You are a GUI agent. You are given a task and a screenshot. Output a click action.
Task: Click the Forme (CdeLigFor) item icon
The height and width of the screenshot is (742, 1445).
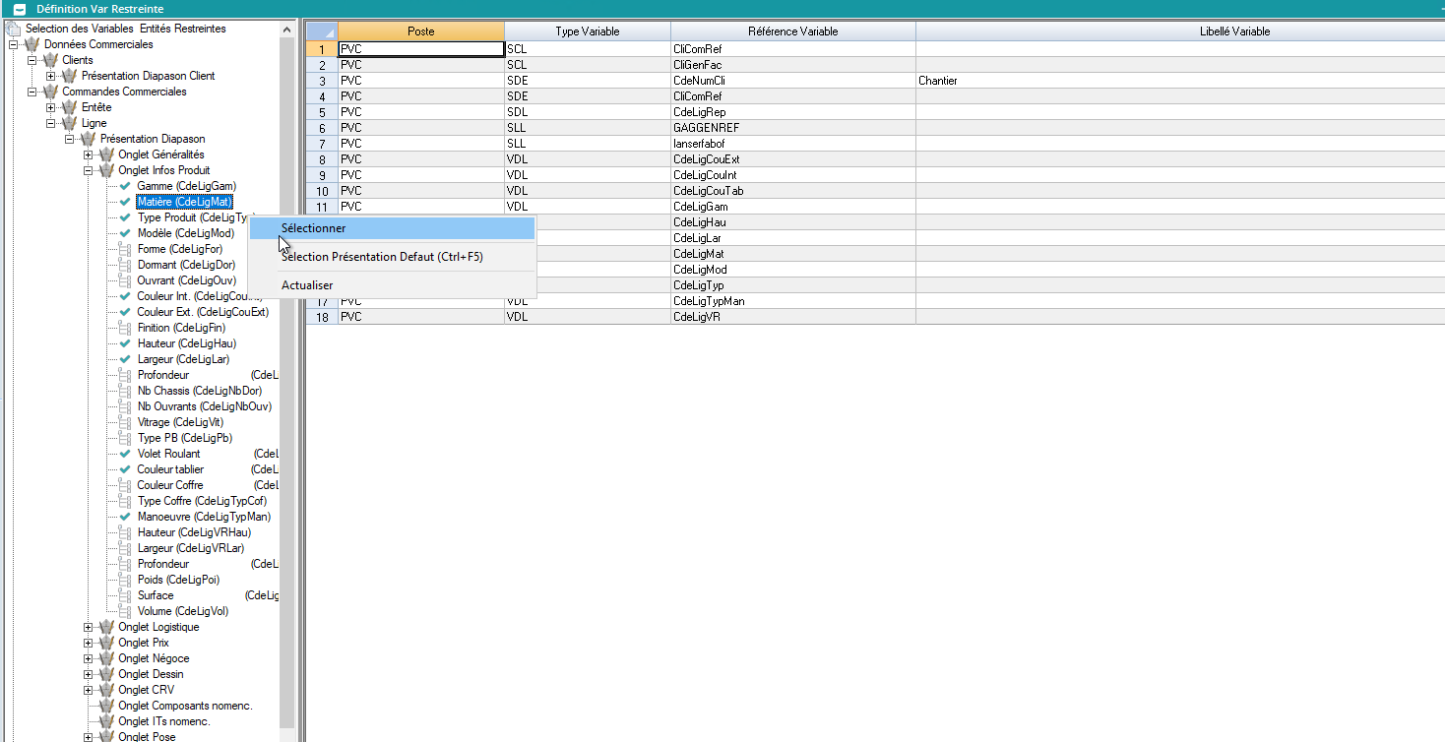[125, 249]
